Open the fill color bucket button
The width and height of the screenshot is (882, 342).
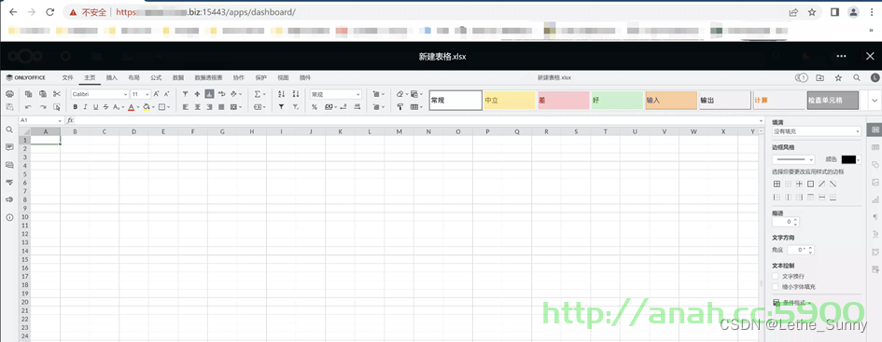146,106
